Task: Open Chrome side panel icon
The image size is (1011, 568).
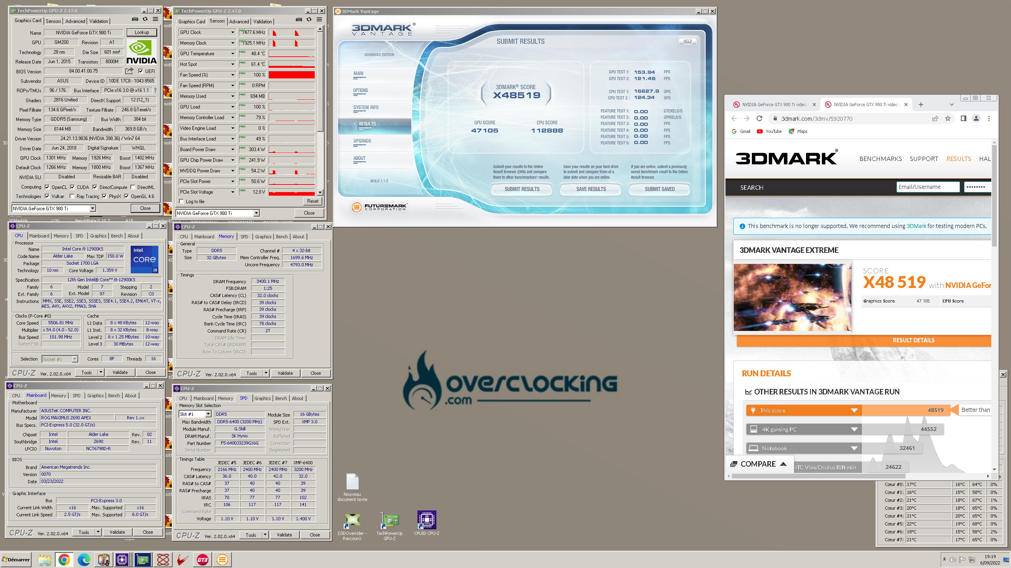Action: pos(964,118)
